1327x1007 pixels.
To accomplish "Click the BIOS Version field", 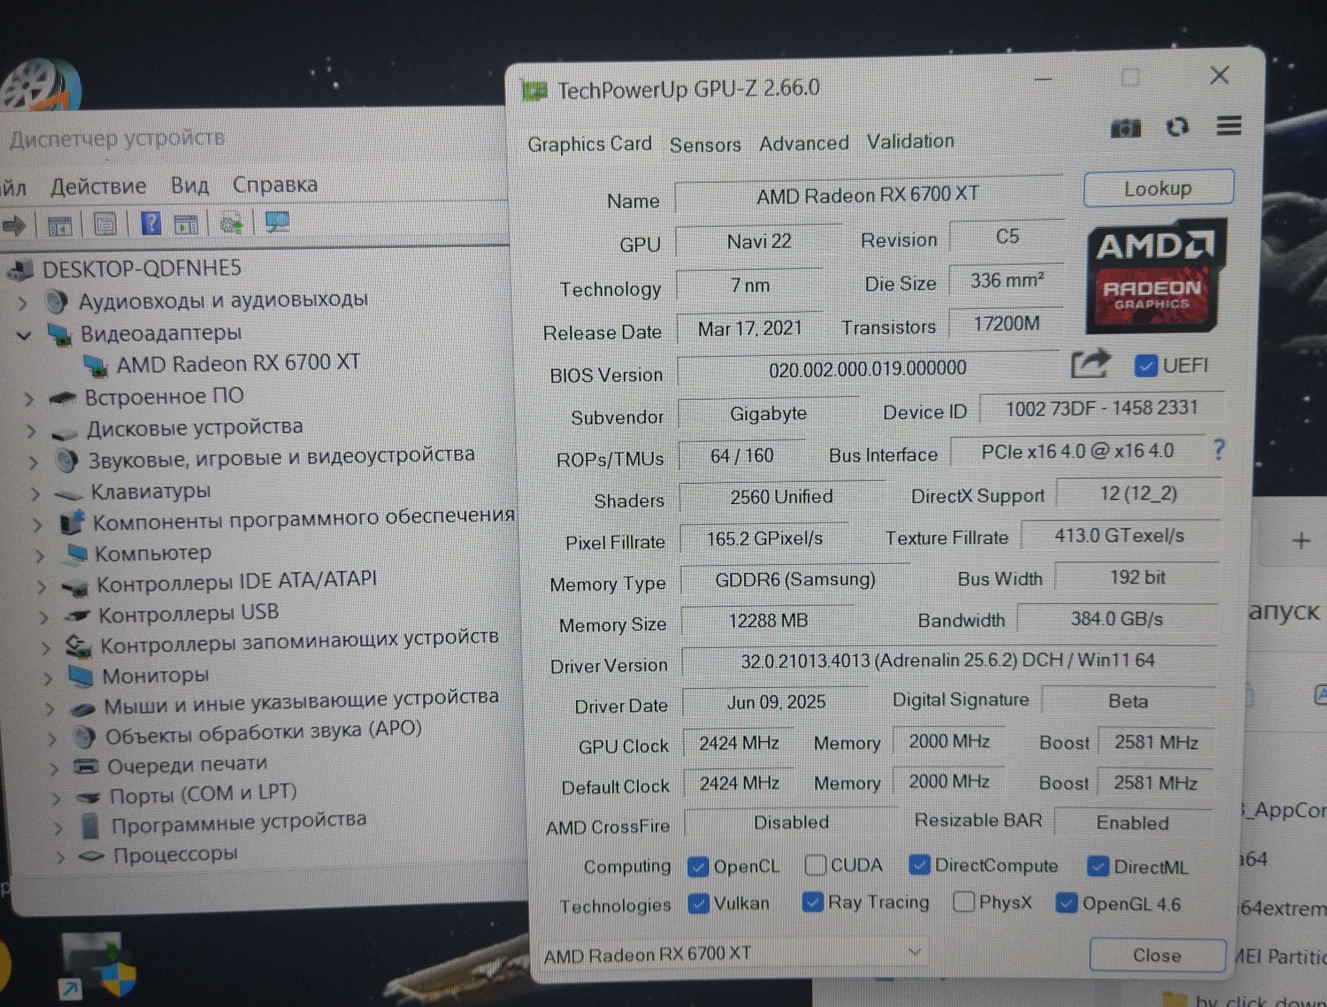I will [x=867, y=368].
